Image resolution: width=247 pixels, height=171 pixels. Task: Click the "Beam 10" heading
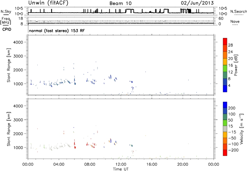120,3
